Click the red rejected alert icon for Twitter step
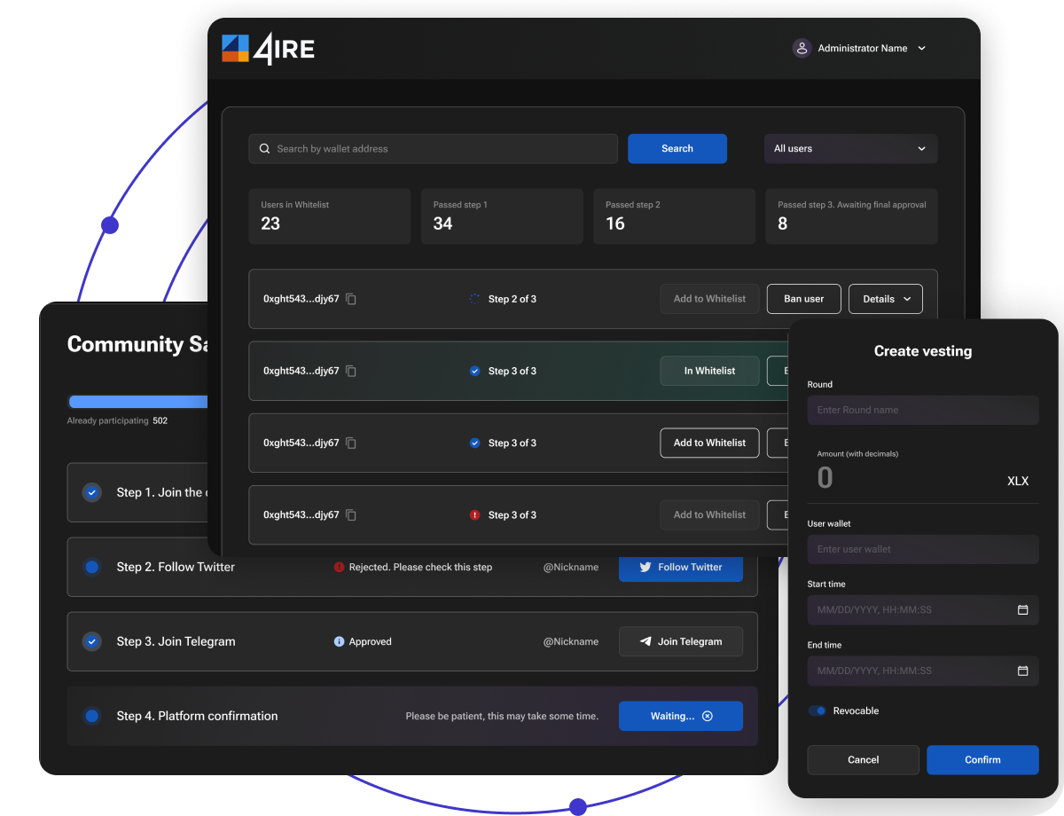Screen dimensions: 1064x816 [x=339, y=567]
